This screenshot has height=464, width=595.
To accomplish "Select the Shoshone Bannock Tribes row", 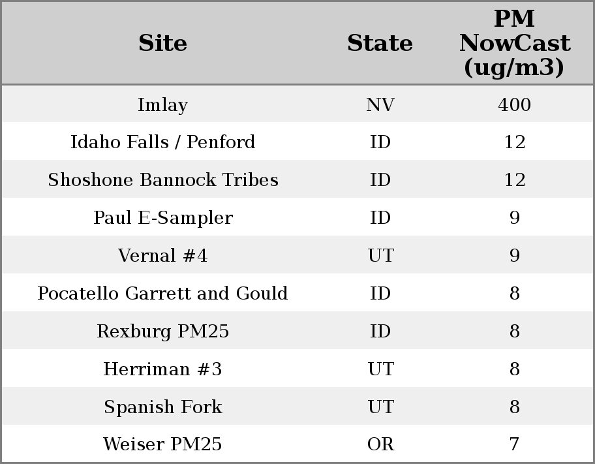I will (162, 180).
